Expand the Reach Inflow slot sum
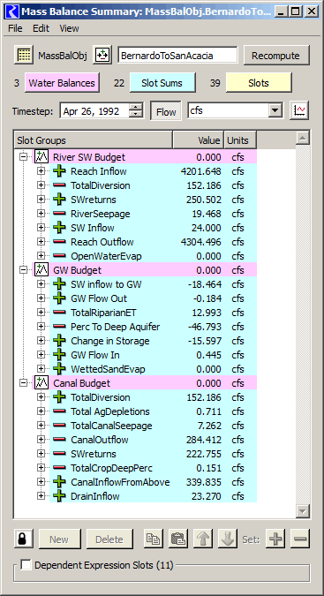 41,171
